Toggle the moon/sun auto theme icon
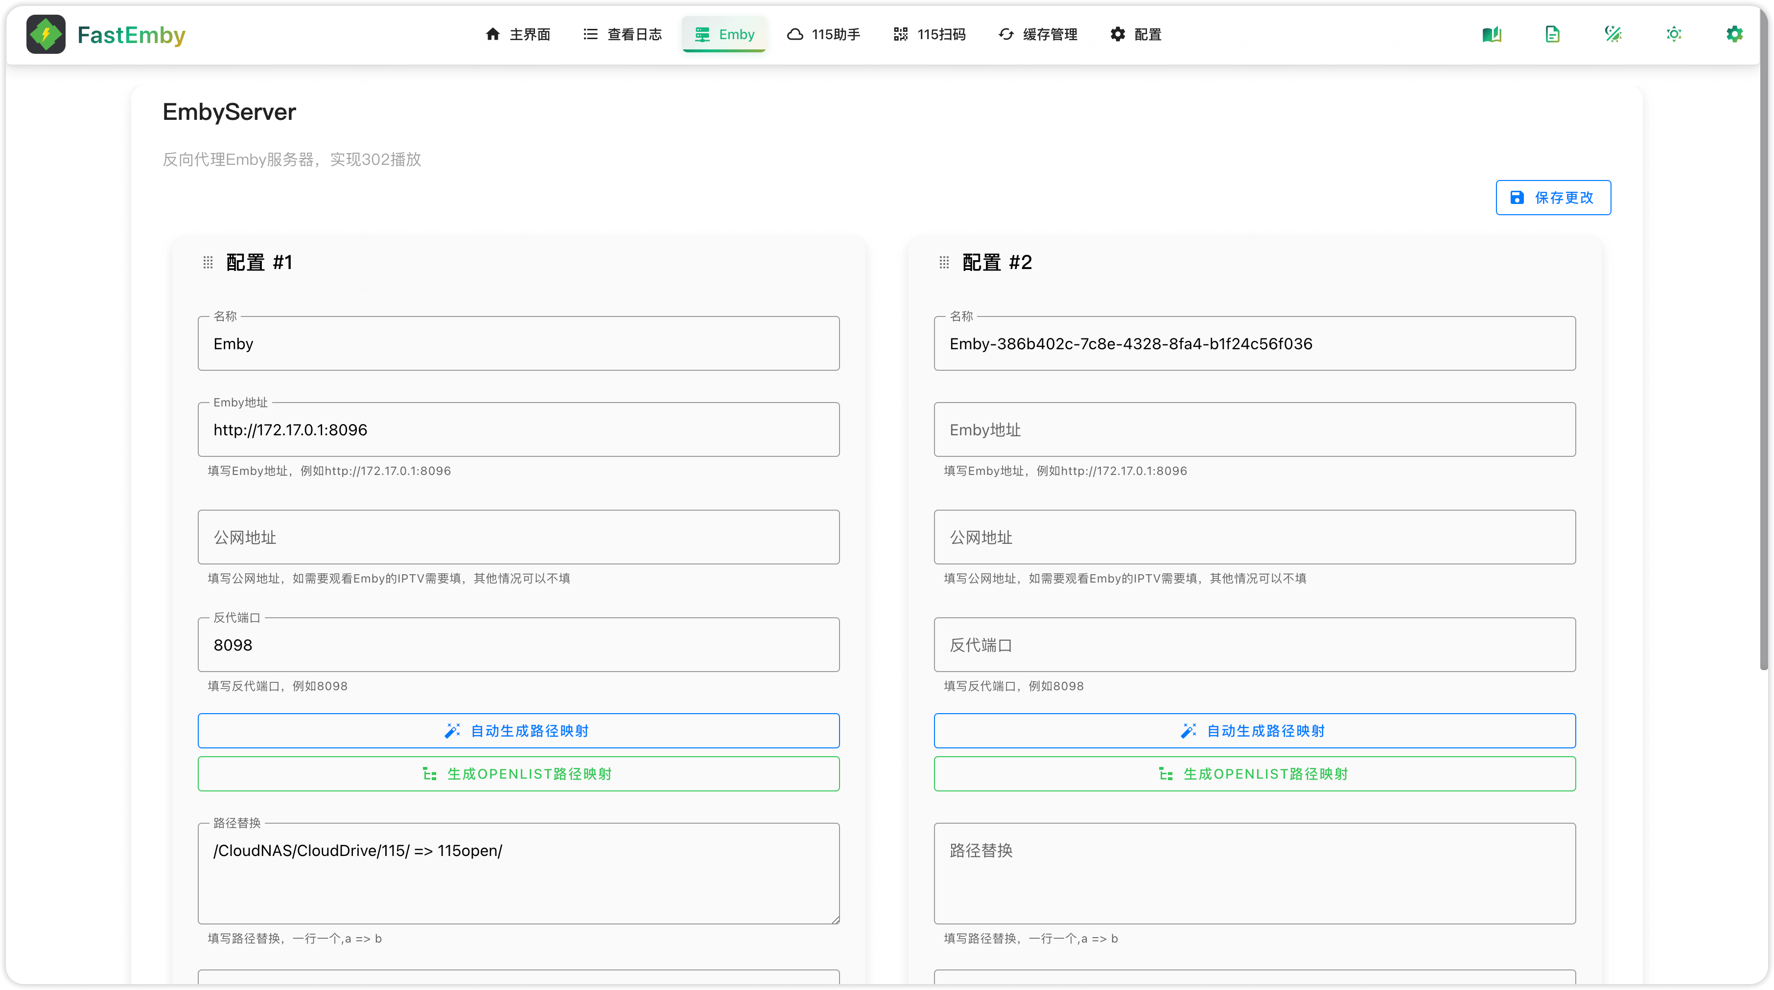 1613,34
